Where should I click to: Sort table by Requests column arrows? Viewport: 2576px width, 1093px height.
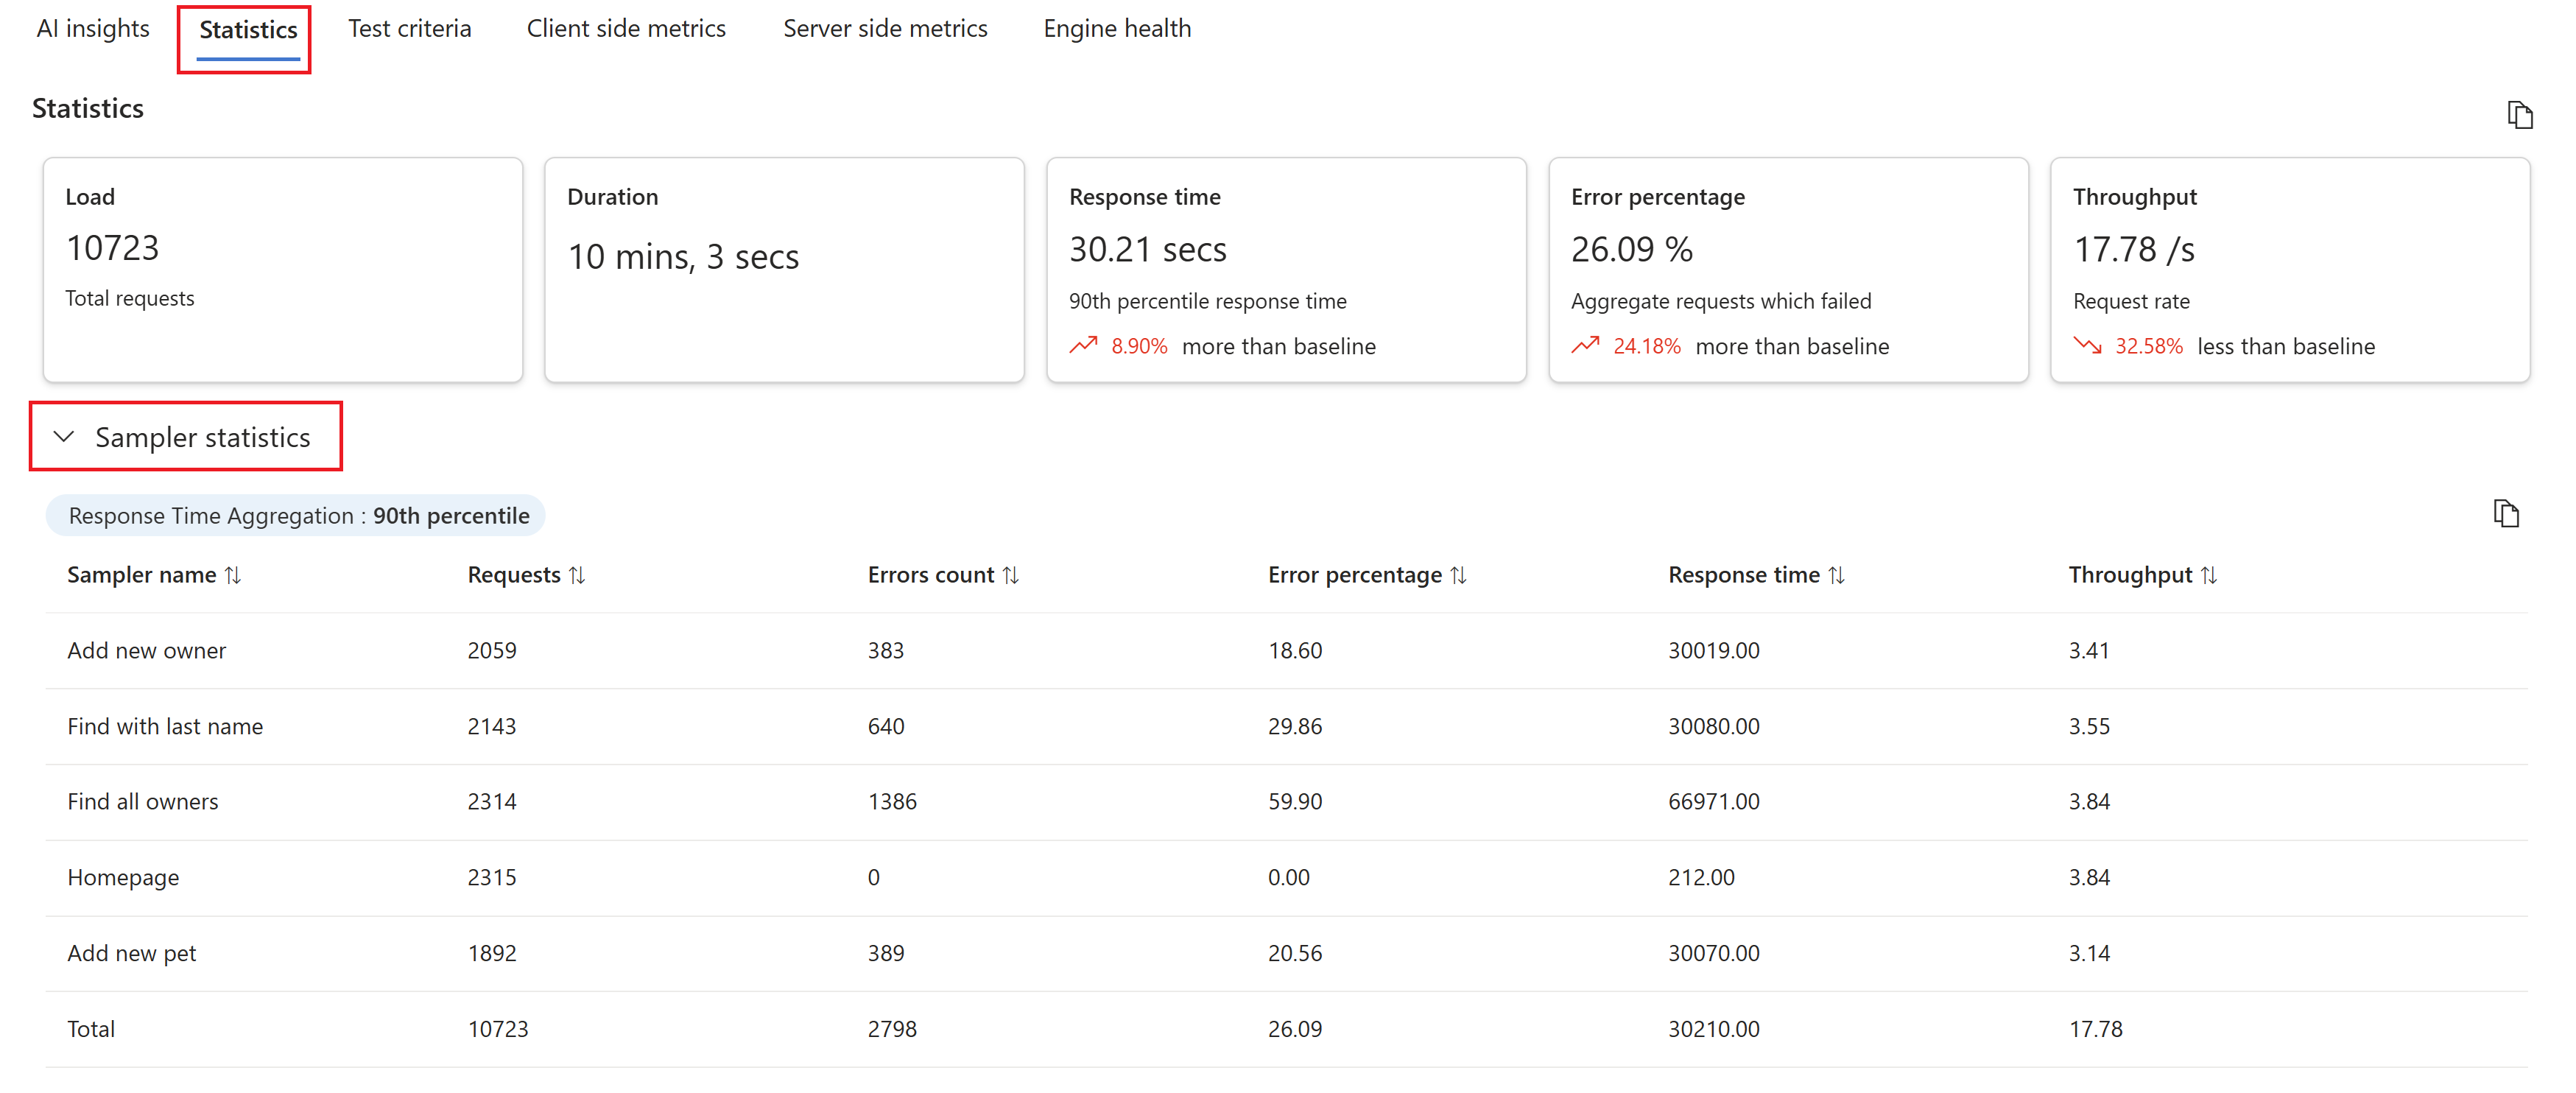577,575
